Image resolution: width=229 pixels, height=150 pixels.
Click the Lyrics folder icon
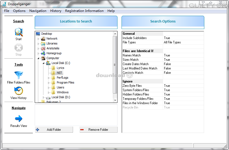point(53,68)
